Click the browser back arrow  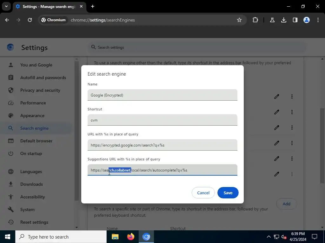click(7, 20)
